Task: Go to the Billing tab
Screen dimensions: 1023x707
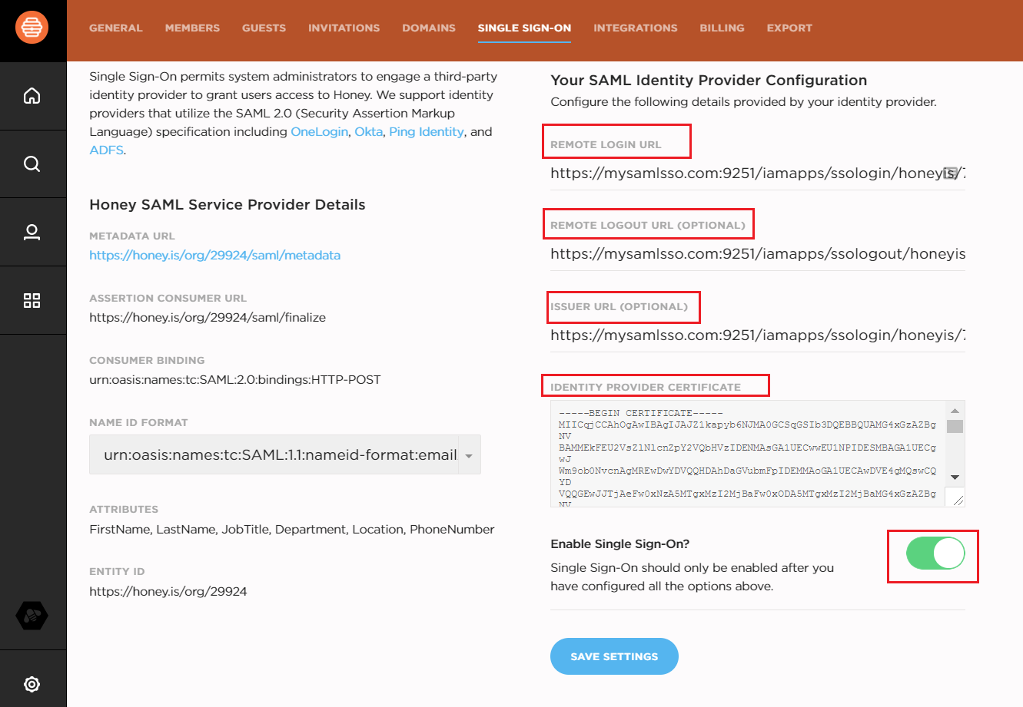Action: click(x=722, y=28)
